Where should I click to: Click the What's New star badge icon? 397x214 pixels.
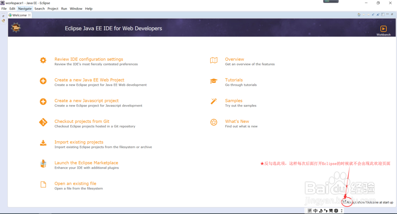pyautogui.click(x=214, y=122)
